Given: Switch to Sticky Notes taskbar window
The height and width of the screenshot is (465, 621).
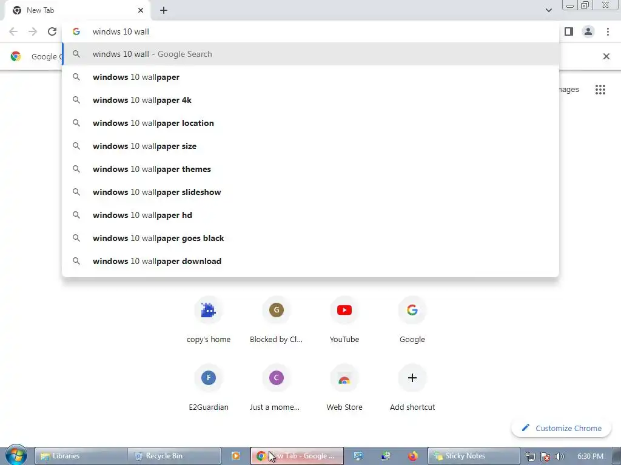Looking at the screenshot, I should (474, 456).
